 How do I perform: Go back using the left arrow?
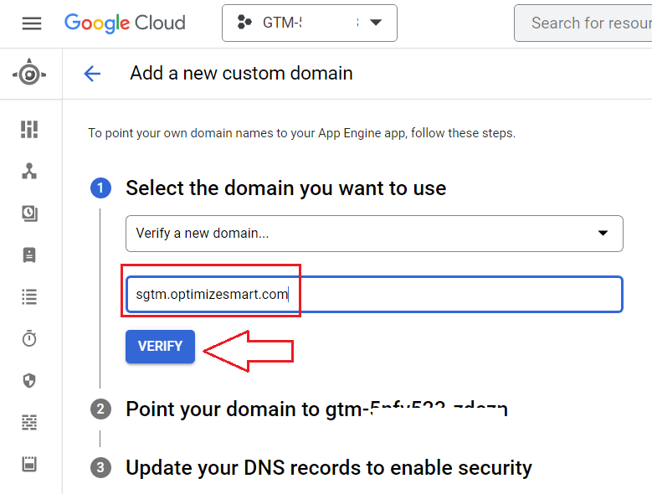[x=92, y=74]
